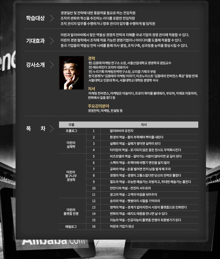Screen dimensions: 220x259
Task: Click lesson number 1 cell
Action: [x=94, y=131]
